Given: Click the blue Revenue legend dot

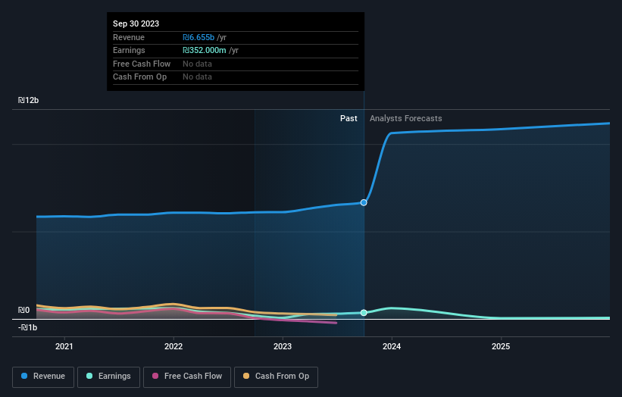Looking at the screenshot, I should coord(24,376).
